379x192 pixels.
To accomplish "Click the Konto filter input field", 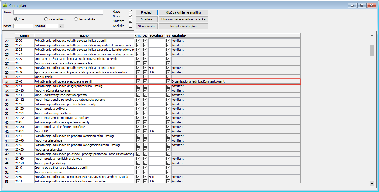I will pyautogui.click(x=23, y=26).
